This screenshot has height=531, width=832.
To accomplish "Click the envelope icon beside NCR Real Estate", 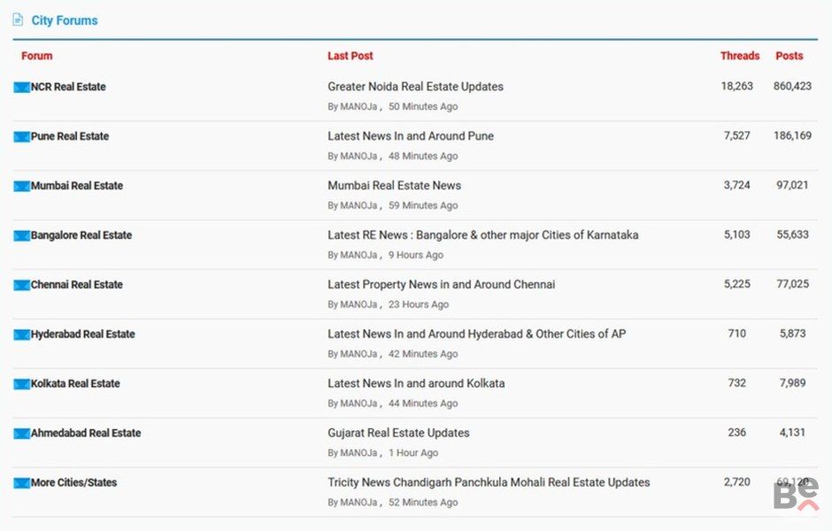I will [21, 88].
